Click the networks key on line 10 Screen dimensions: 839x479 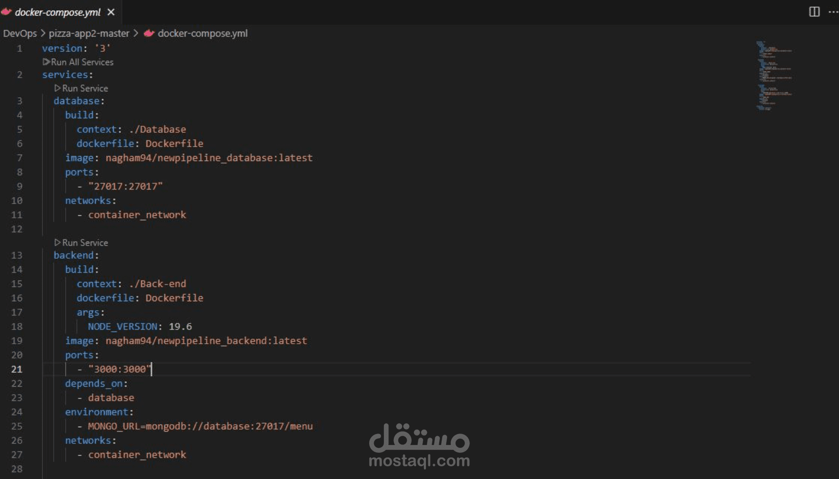point(88,201)
